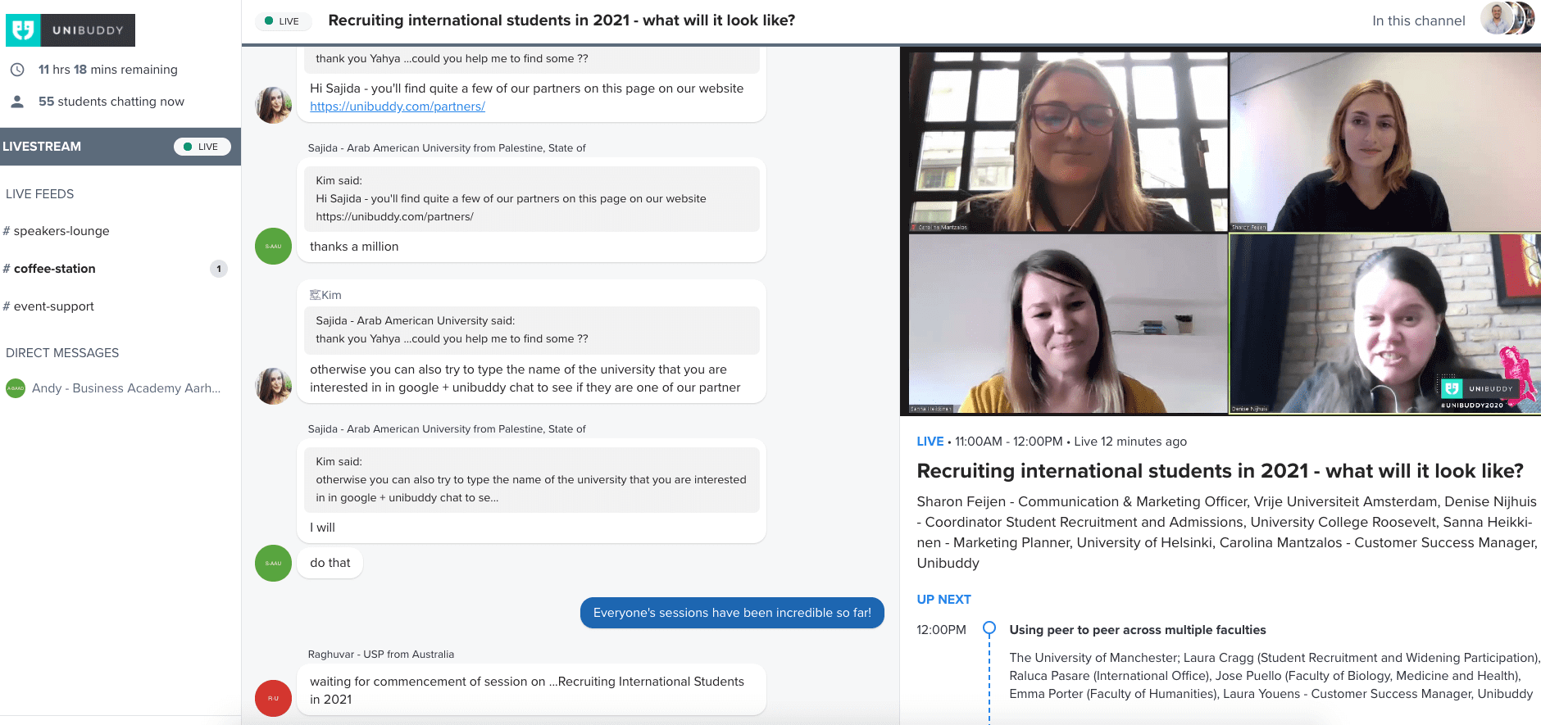Click the 'Everyone's sessions have been incredible' message
The height and width of the screenshot is (725, 1541).
[x=732, y=613]
